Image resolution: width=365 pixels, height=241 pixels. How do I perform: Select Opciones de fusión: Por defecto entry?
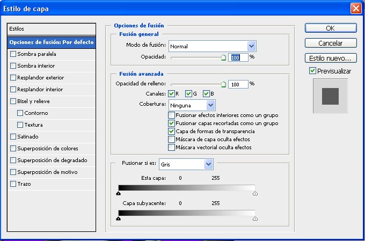click(x=52, y=42)
